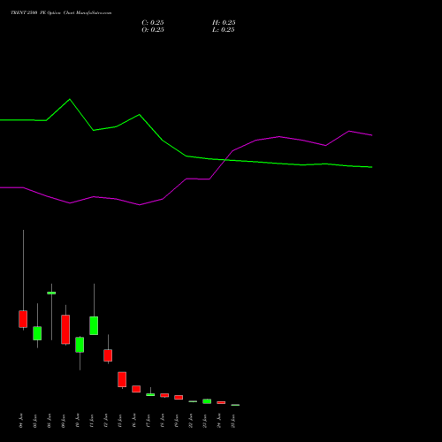Click the green candle for 05 Jun
The height and width of the screenshot is (442, 442).
[x=37, y=333]
